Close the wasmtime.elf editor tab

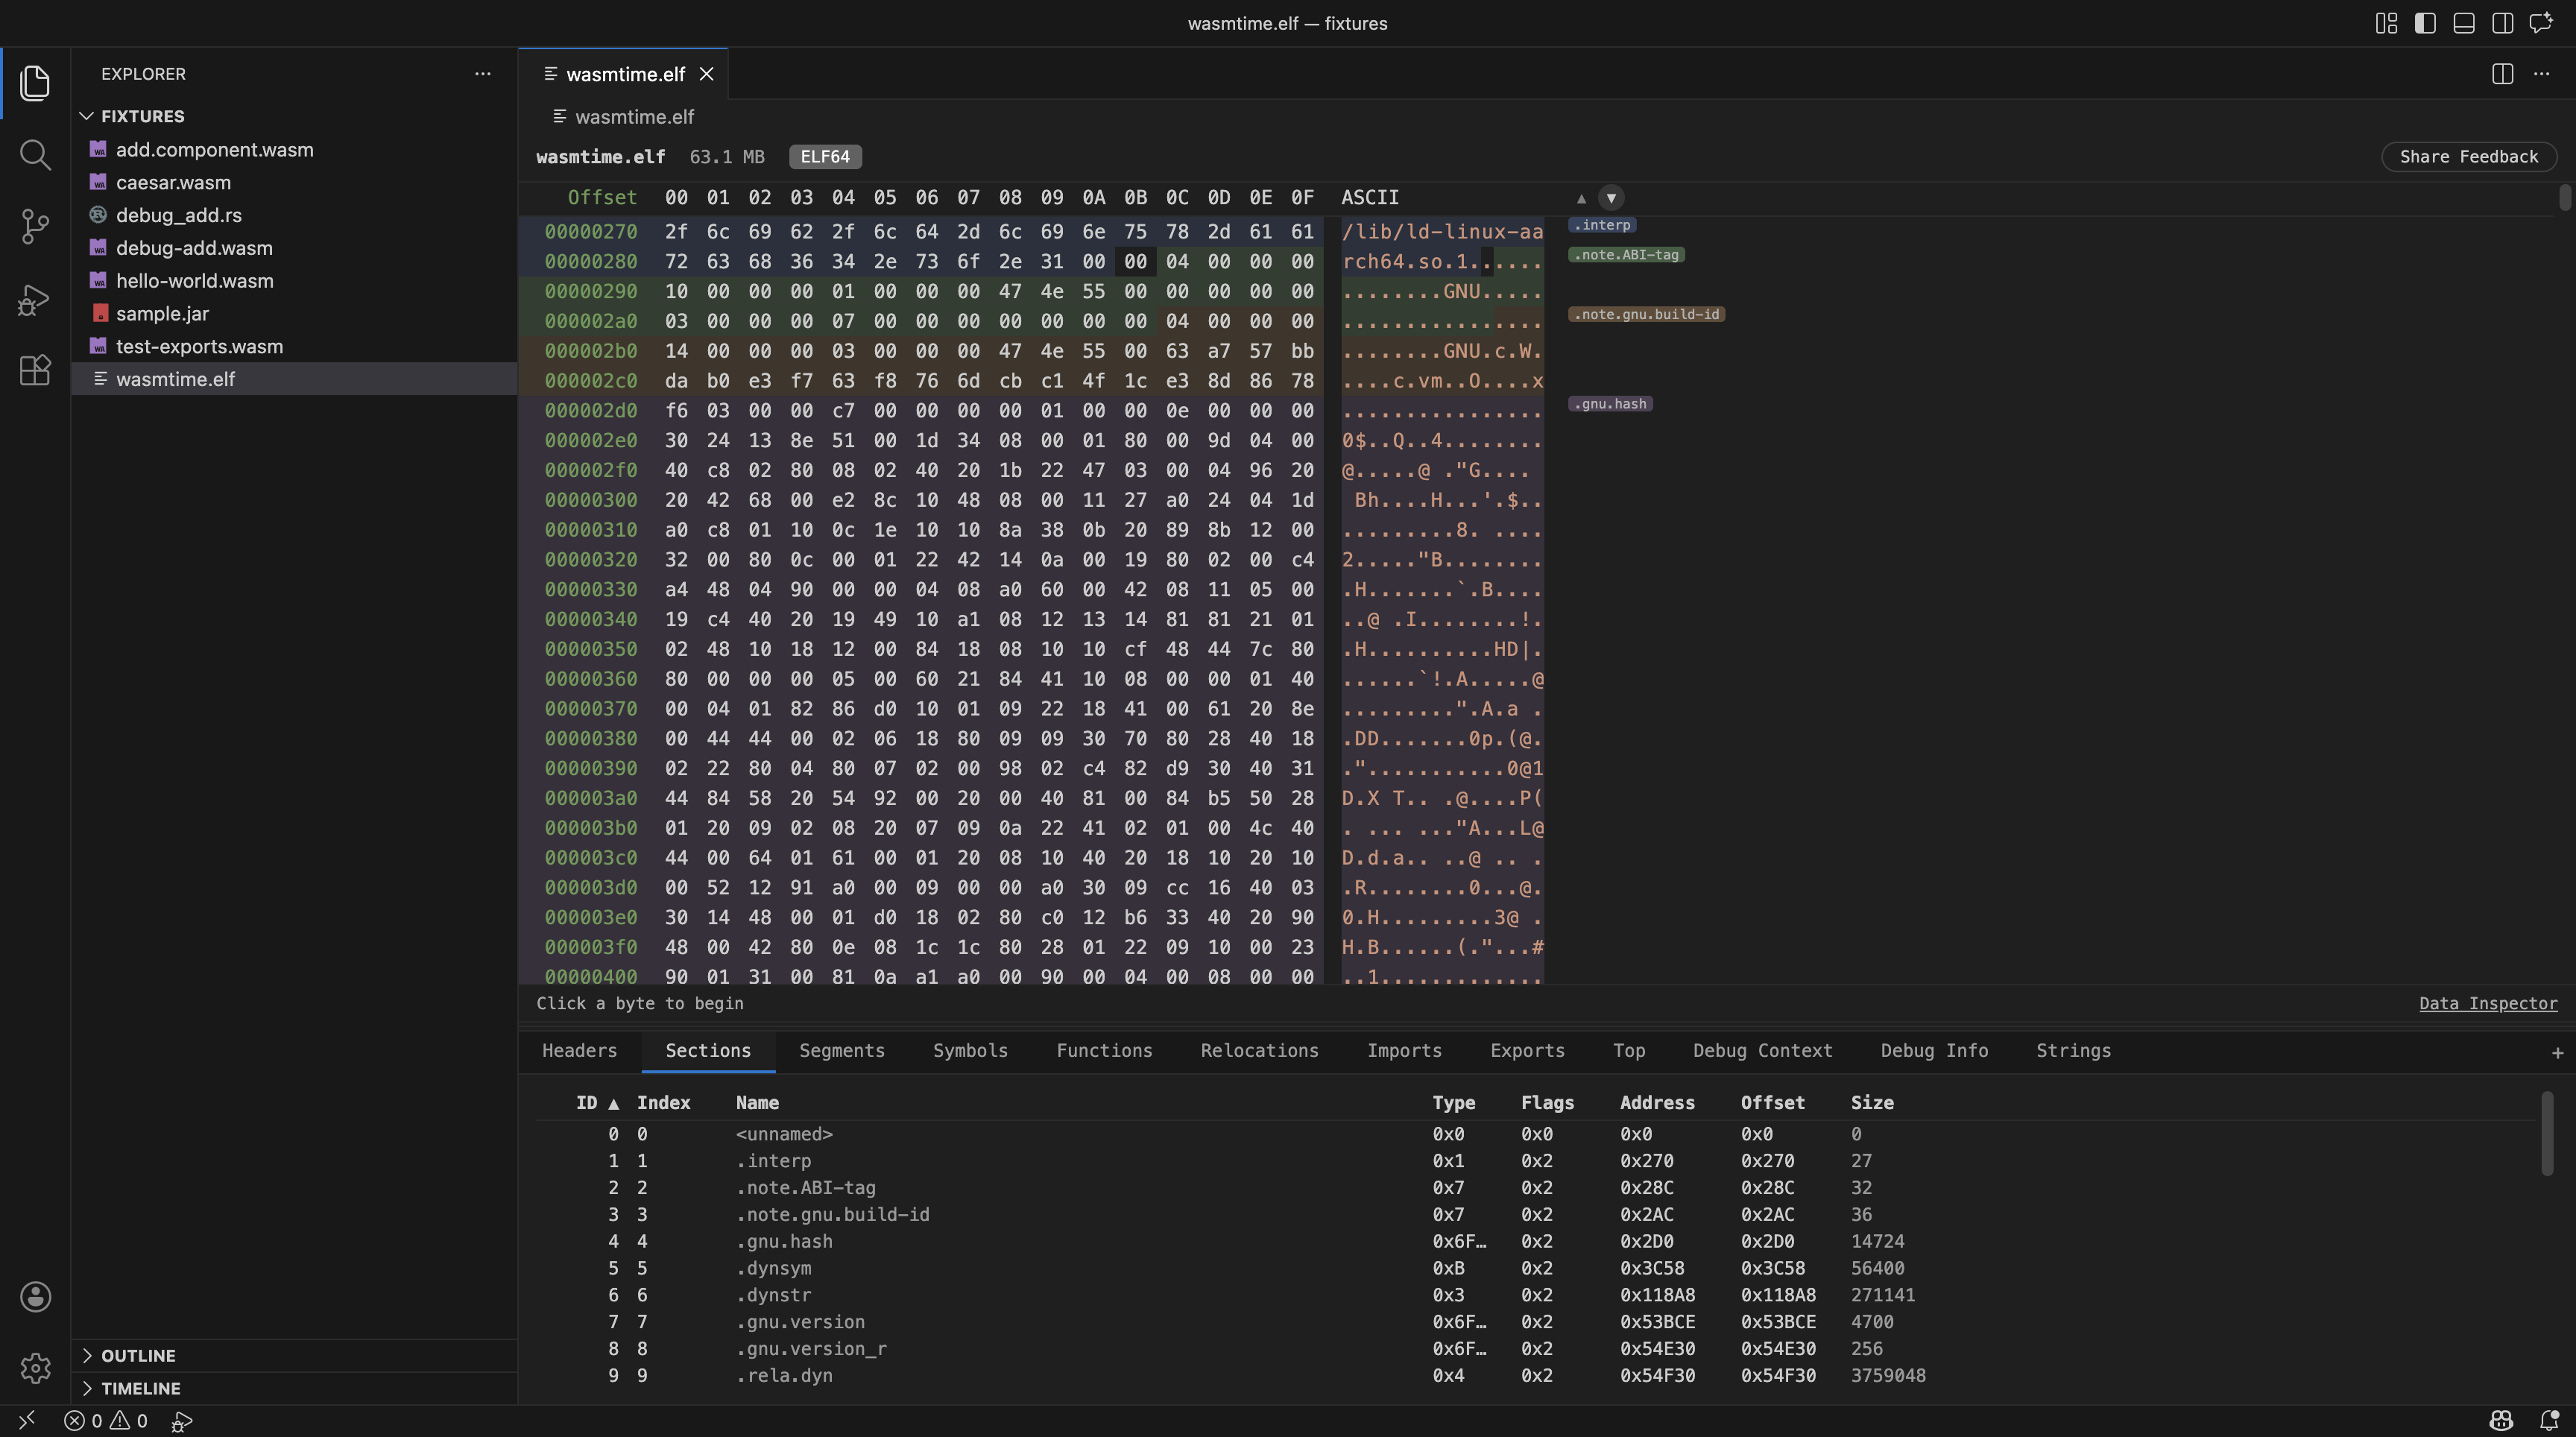707,74
